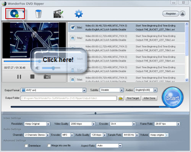The height and width of the screenshot is (152, 191).
Task: Check the Title6 checkbox
Action: [73, 79]
